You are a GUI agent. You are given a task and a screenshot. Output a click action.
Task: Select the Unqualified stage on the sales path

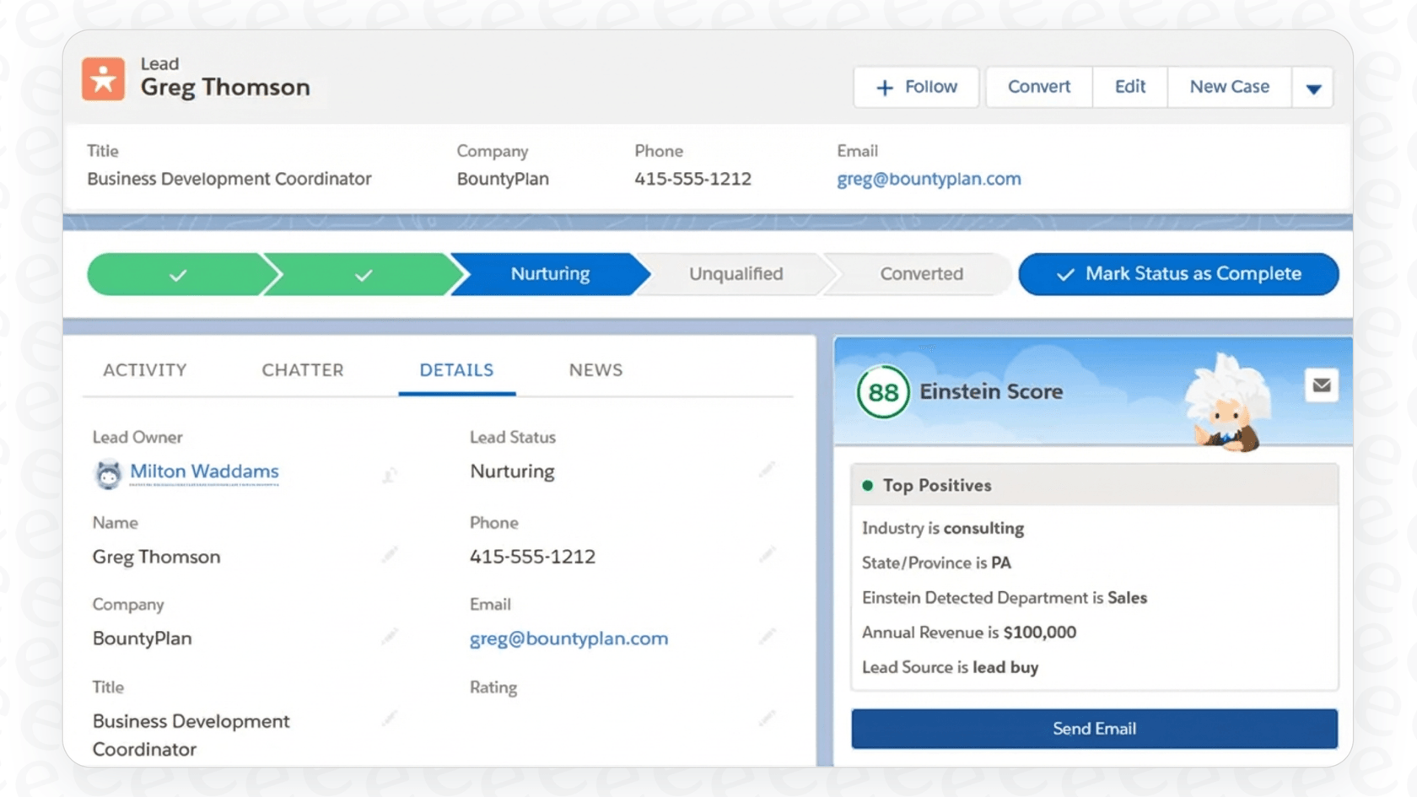click(735, 273)
